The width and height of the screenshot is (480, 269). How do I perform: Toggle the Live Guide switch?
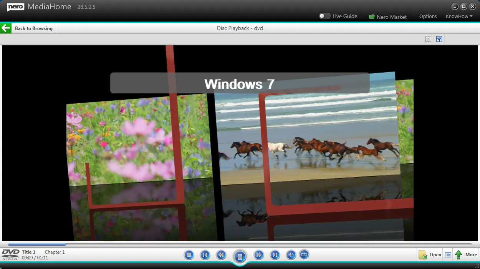pyautogui.click(x=324, y=16)
